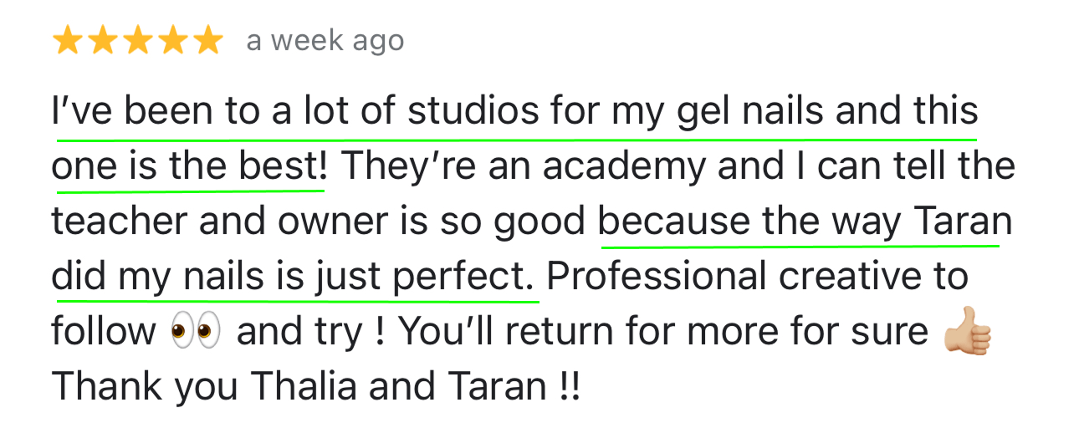The image size is (1079, 438).
Task: Click the thumbs-up emoji
Action: click(967, 332)
